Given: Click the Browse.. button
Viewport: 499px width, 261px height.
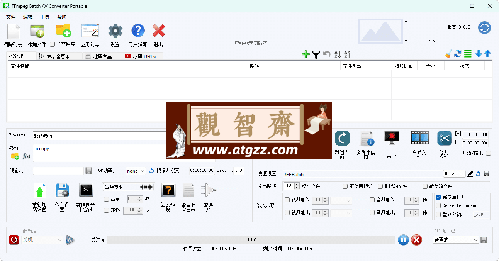Looking at the screenshot, I should tap(454, 174).
